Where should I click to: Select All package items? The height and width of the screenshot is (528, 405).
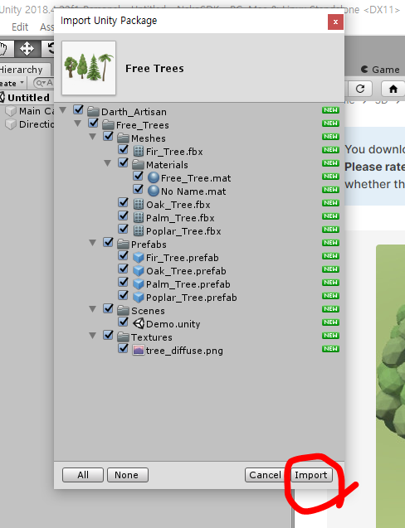83,475
